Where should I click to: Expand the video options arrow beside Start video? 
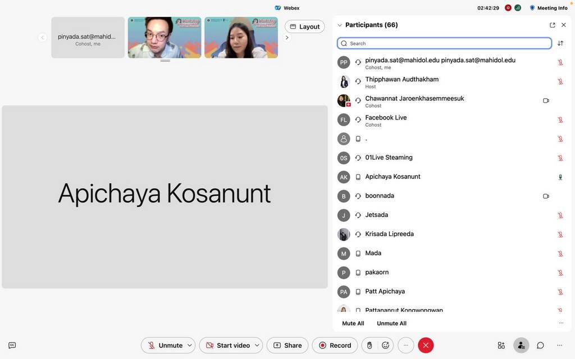pyautogui.click(x=258, y=346)
